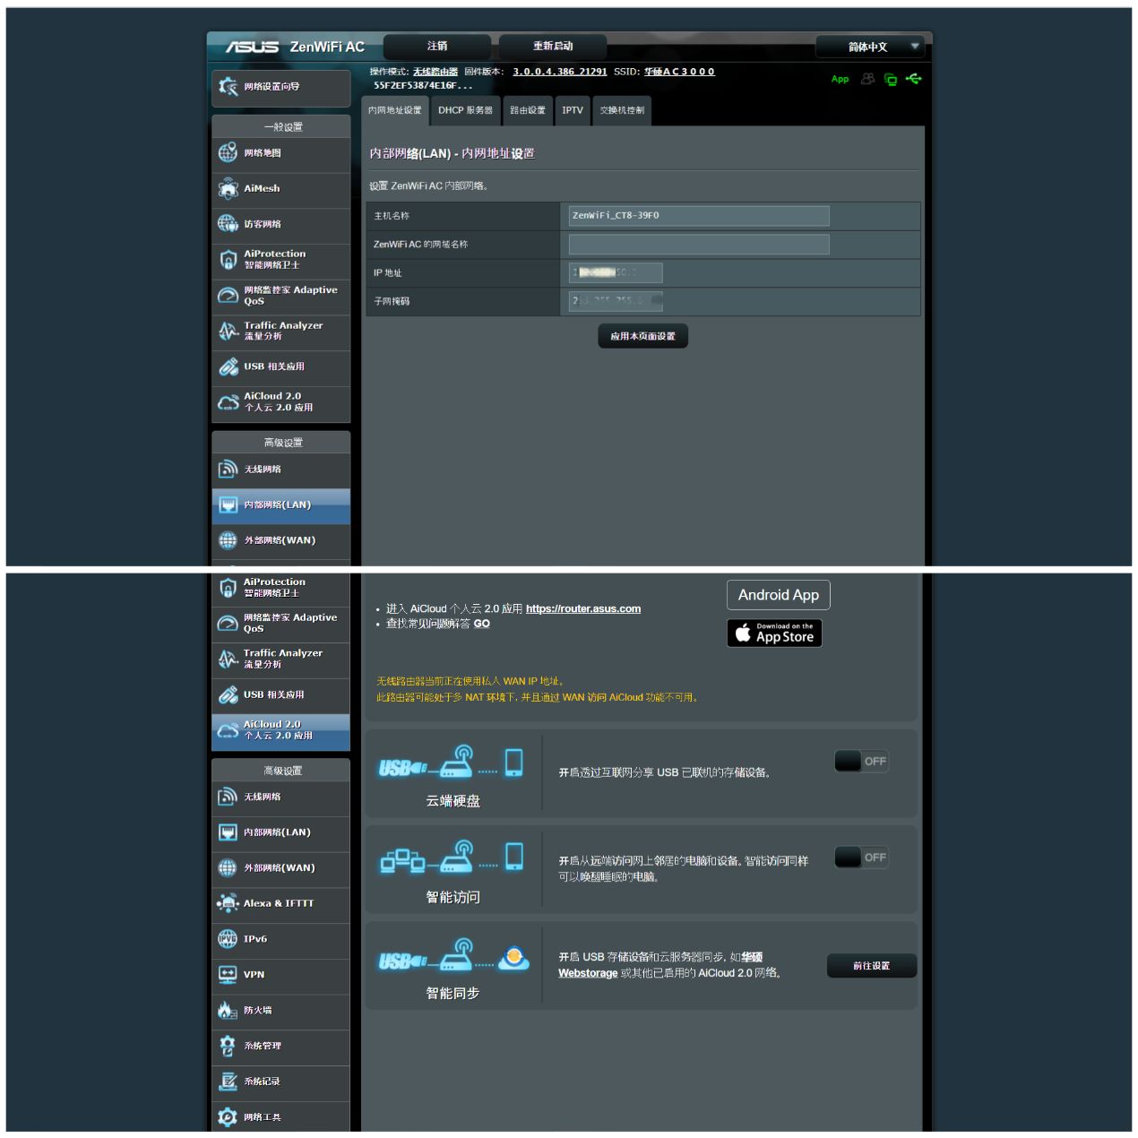The width and height of the screenshot is (1138, 1138).
Task: Open the 访客网络 guest network page
Action: [281, 224]
